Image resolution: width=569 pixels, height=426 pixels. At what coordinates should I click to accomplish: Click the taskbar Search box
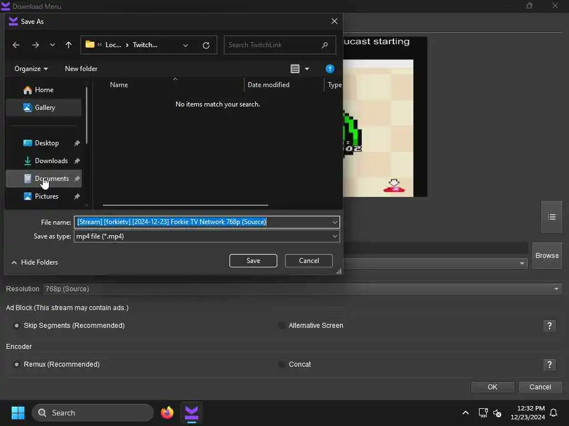point(93,413)
